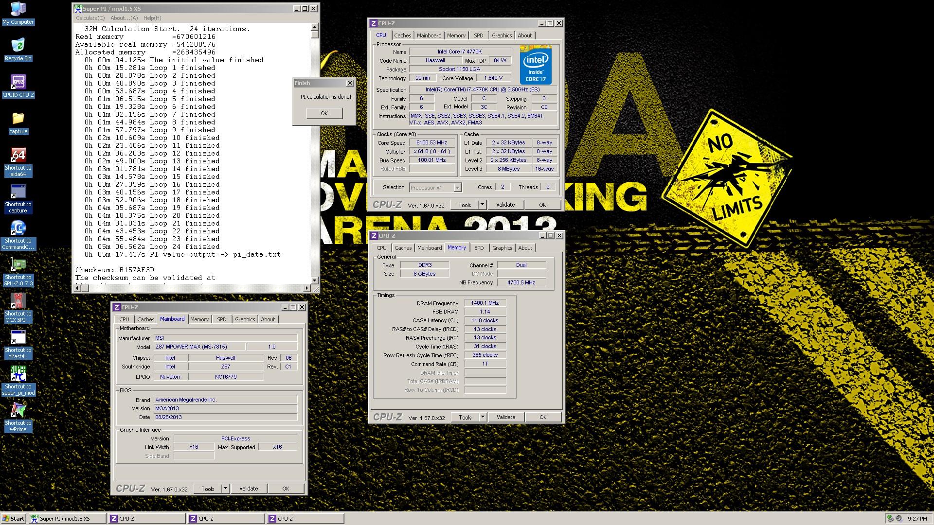Switch to Caches tab in CPU window

click(x=402, y=35)
